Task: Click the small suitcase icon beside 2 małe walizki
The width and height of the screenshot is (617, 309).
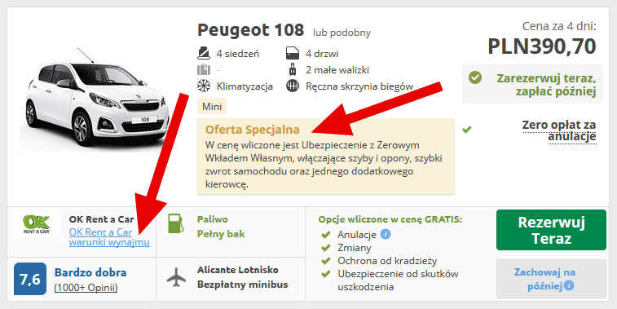Action: click(x=293, y=69)
